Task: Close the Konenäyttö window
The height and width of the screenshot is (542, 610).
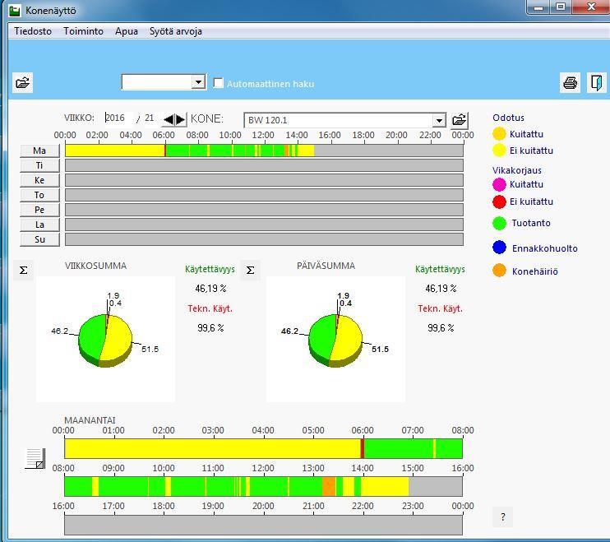Action: pos(591,7)
